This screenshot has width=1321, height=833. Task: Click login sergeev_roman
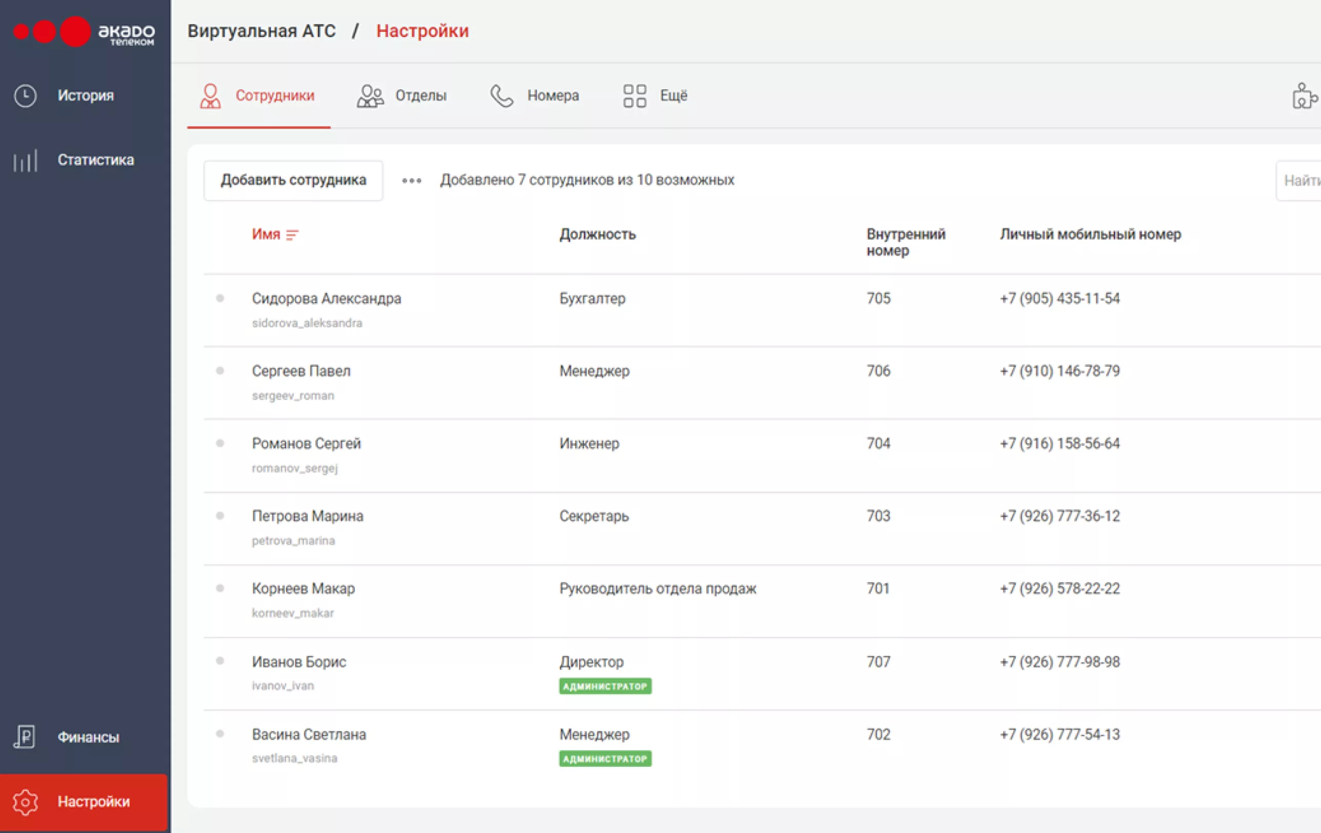coord(293,395)
